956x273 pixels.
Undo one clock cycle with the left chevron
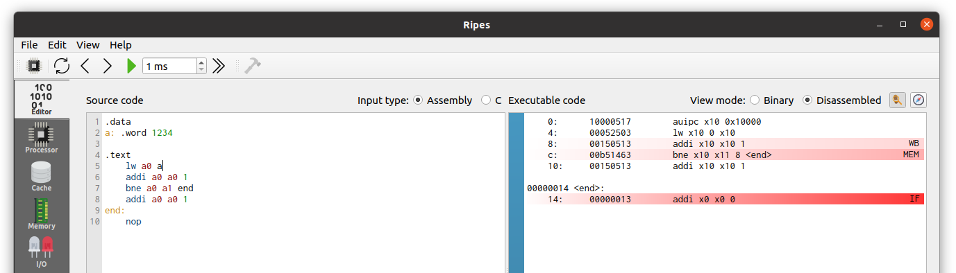85,66
